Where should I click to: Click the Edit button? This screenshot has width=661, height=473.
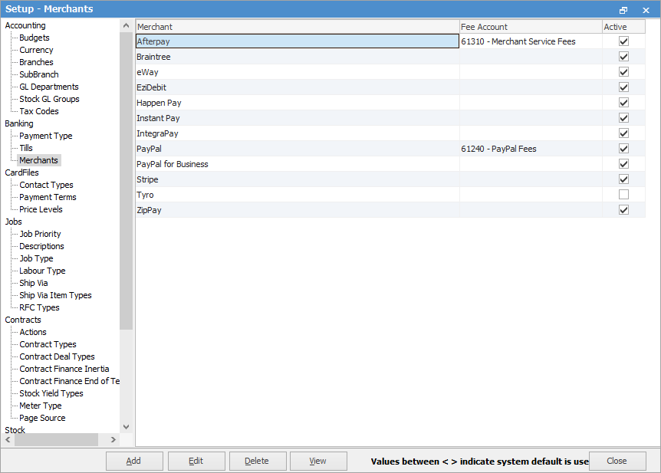click(196, 461)
